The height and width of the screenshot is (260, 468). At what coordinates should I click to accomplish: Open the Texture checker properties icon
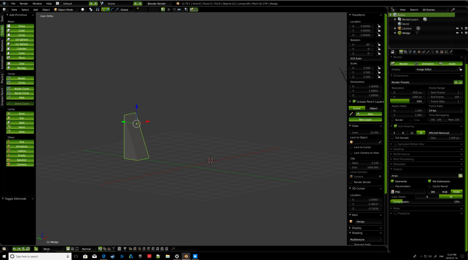click(x=441, y=52)
